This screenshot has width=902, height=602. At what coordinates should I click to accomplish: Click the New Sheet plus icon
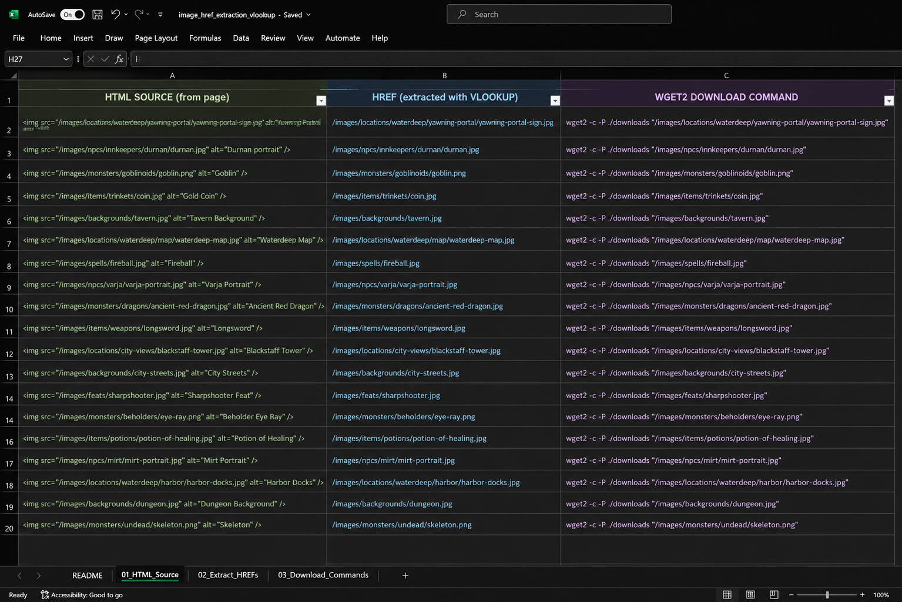click(x=405, y=576)
